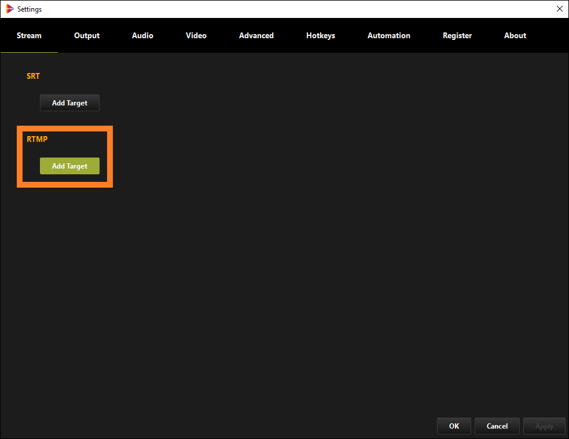Switch to the Video tab
569x439 pixels.
coord(196,35)
